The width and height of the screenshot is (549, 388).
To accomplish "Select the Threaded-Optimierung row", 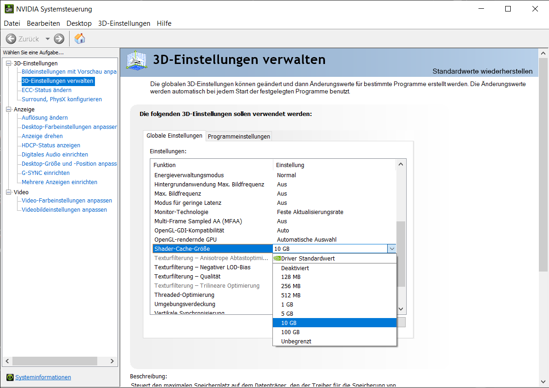I will [x=213, y=295].
